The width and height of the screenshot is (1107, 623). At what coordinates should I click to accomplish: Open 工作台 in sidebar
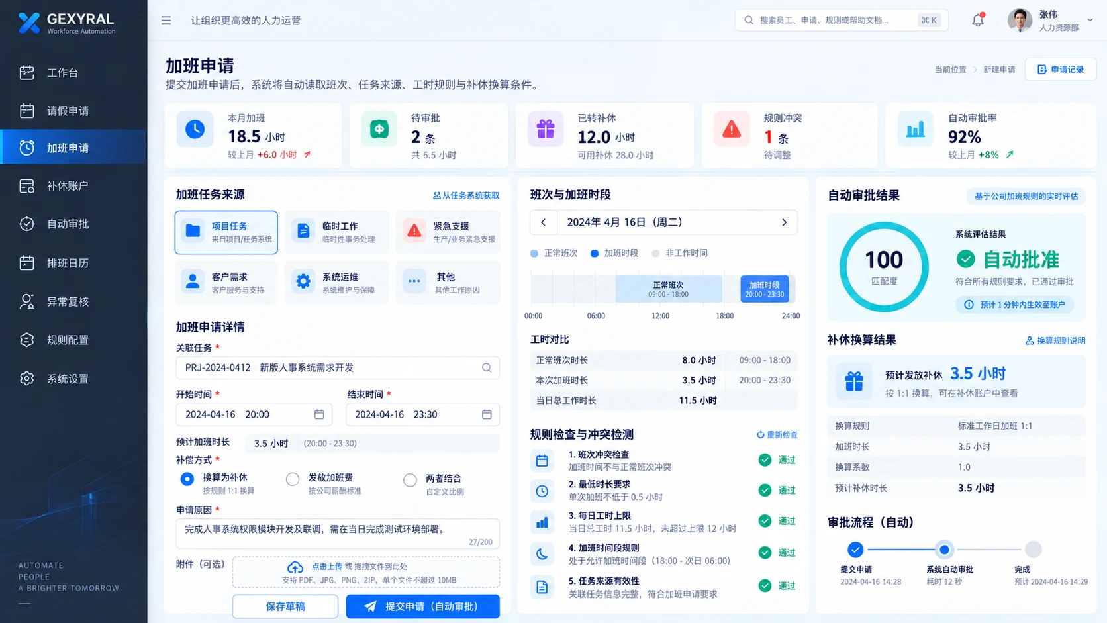pos(73,72)
